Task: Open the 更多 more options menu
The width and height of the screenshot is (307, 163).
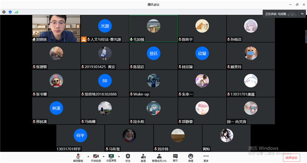Action: [206, 158]
